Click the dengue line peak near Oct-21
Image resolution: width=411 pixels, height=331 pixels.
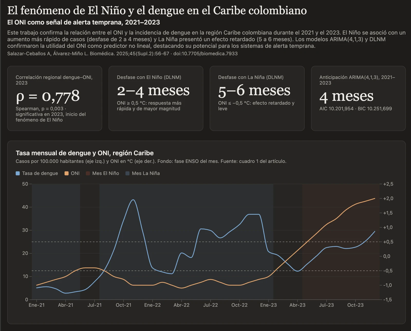click(133, 200)
